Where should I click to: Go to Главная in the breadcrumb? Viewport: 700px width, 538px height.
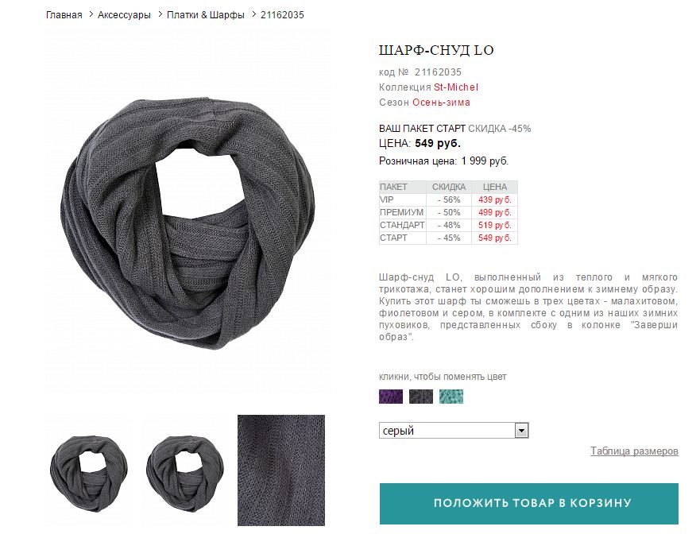pos(64,15)
